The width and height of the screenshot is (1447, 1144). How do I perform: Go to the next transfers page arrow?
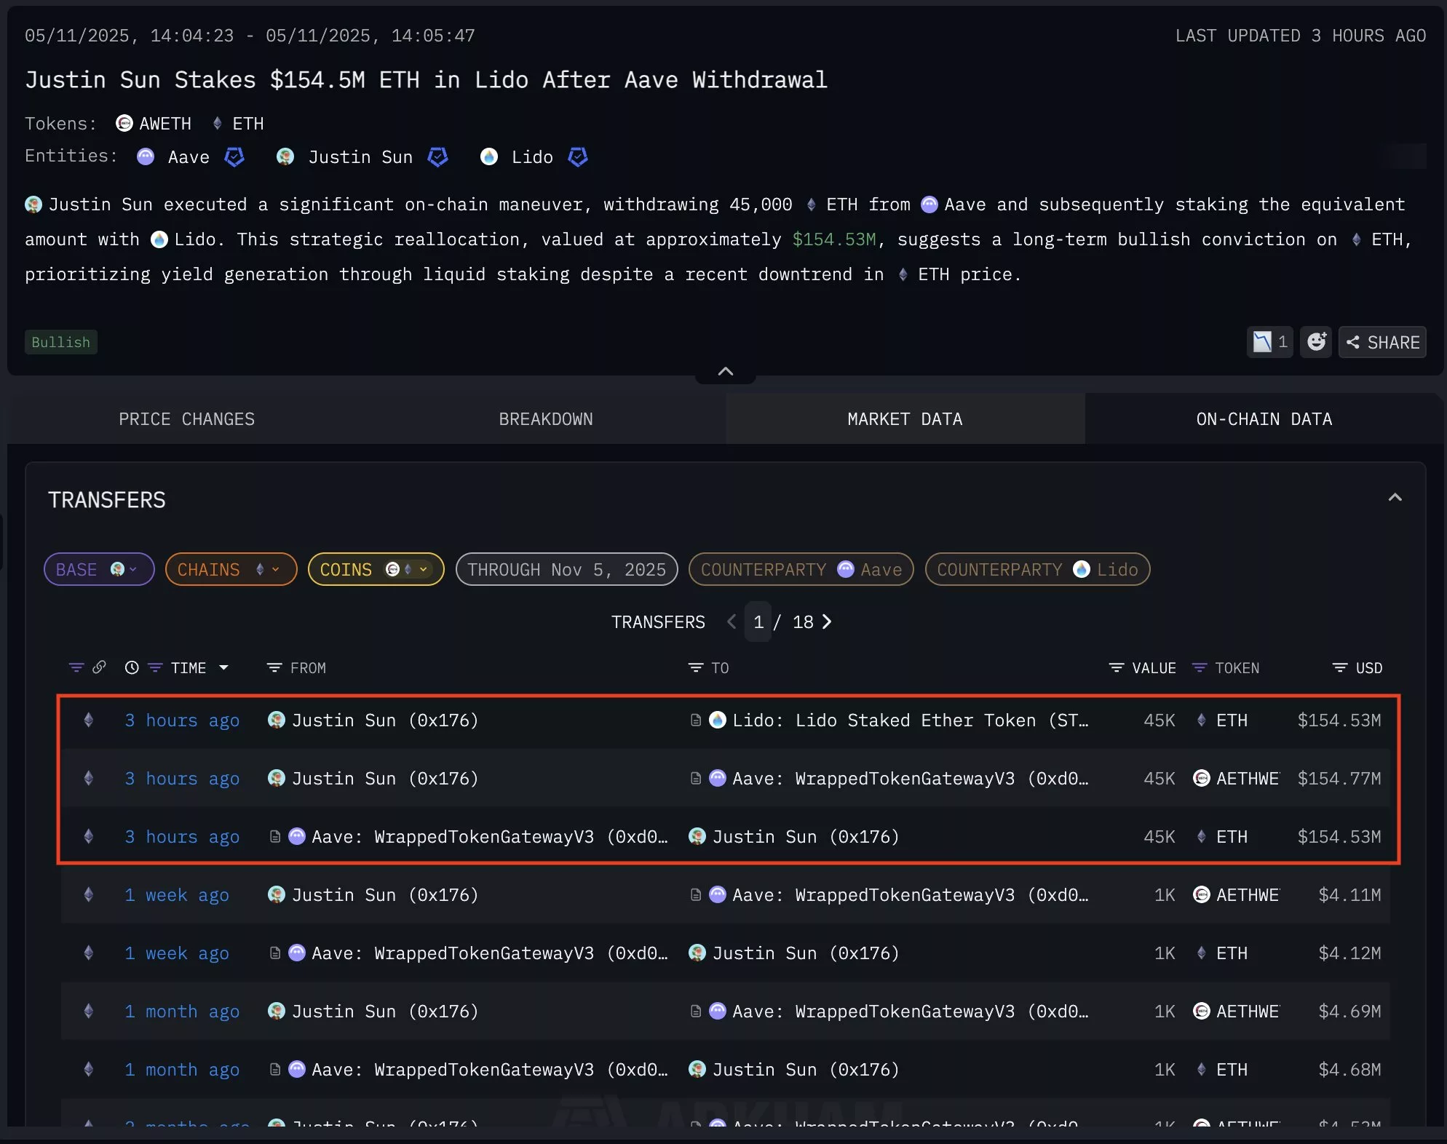point(827,621)
